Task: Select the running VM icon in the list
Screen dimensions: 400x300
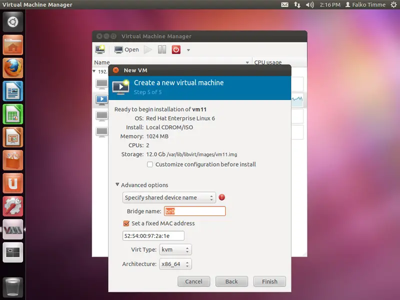Action: (102, 99)
